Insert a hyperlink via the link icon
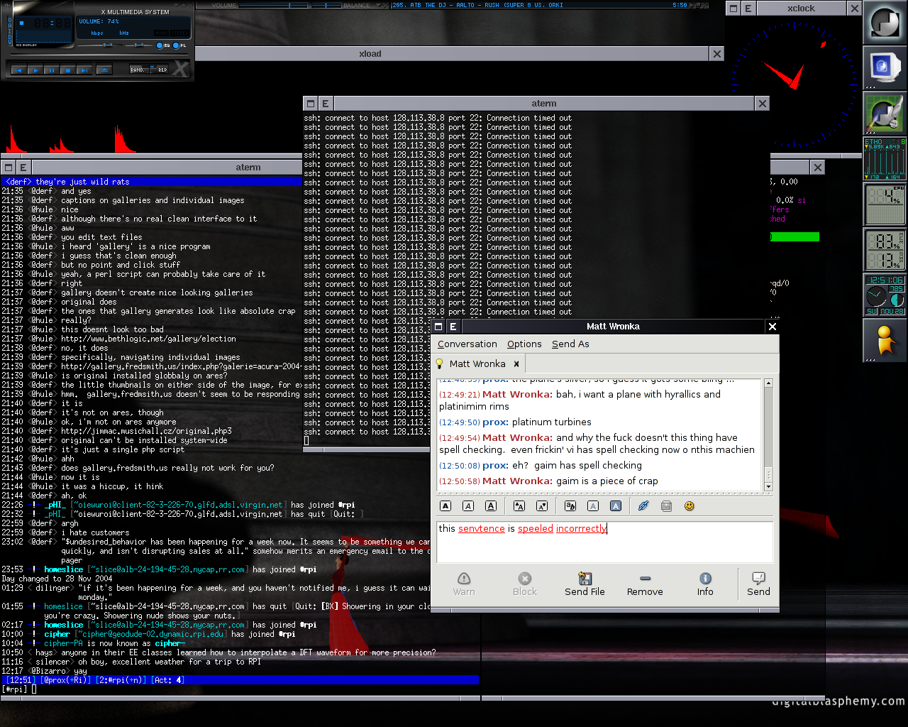 coord(643,506)
